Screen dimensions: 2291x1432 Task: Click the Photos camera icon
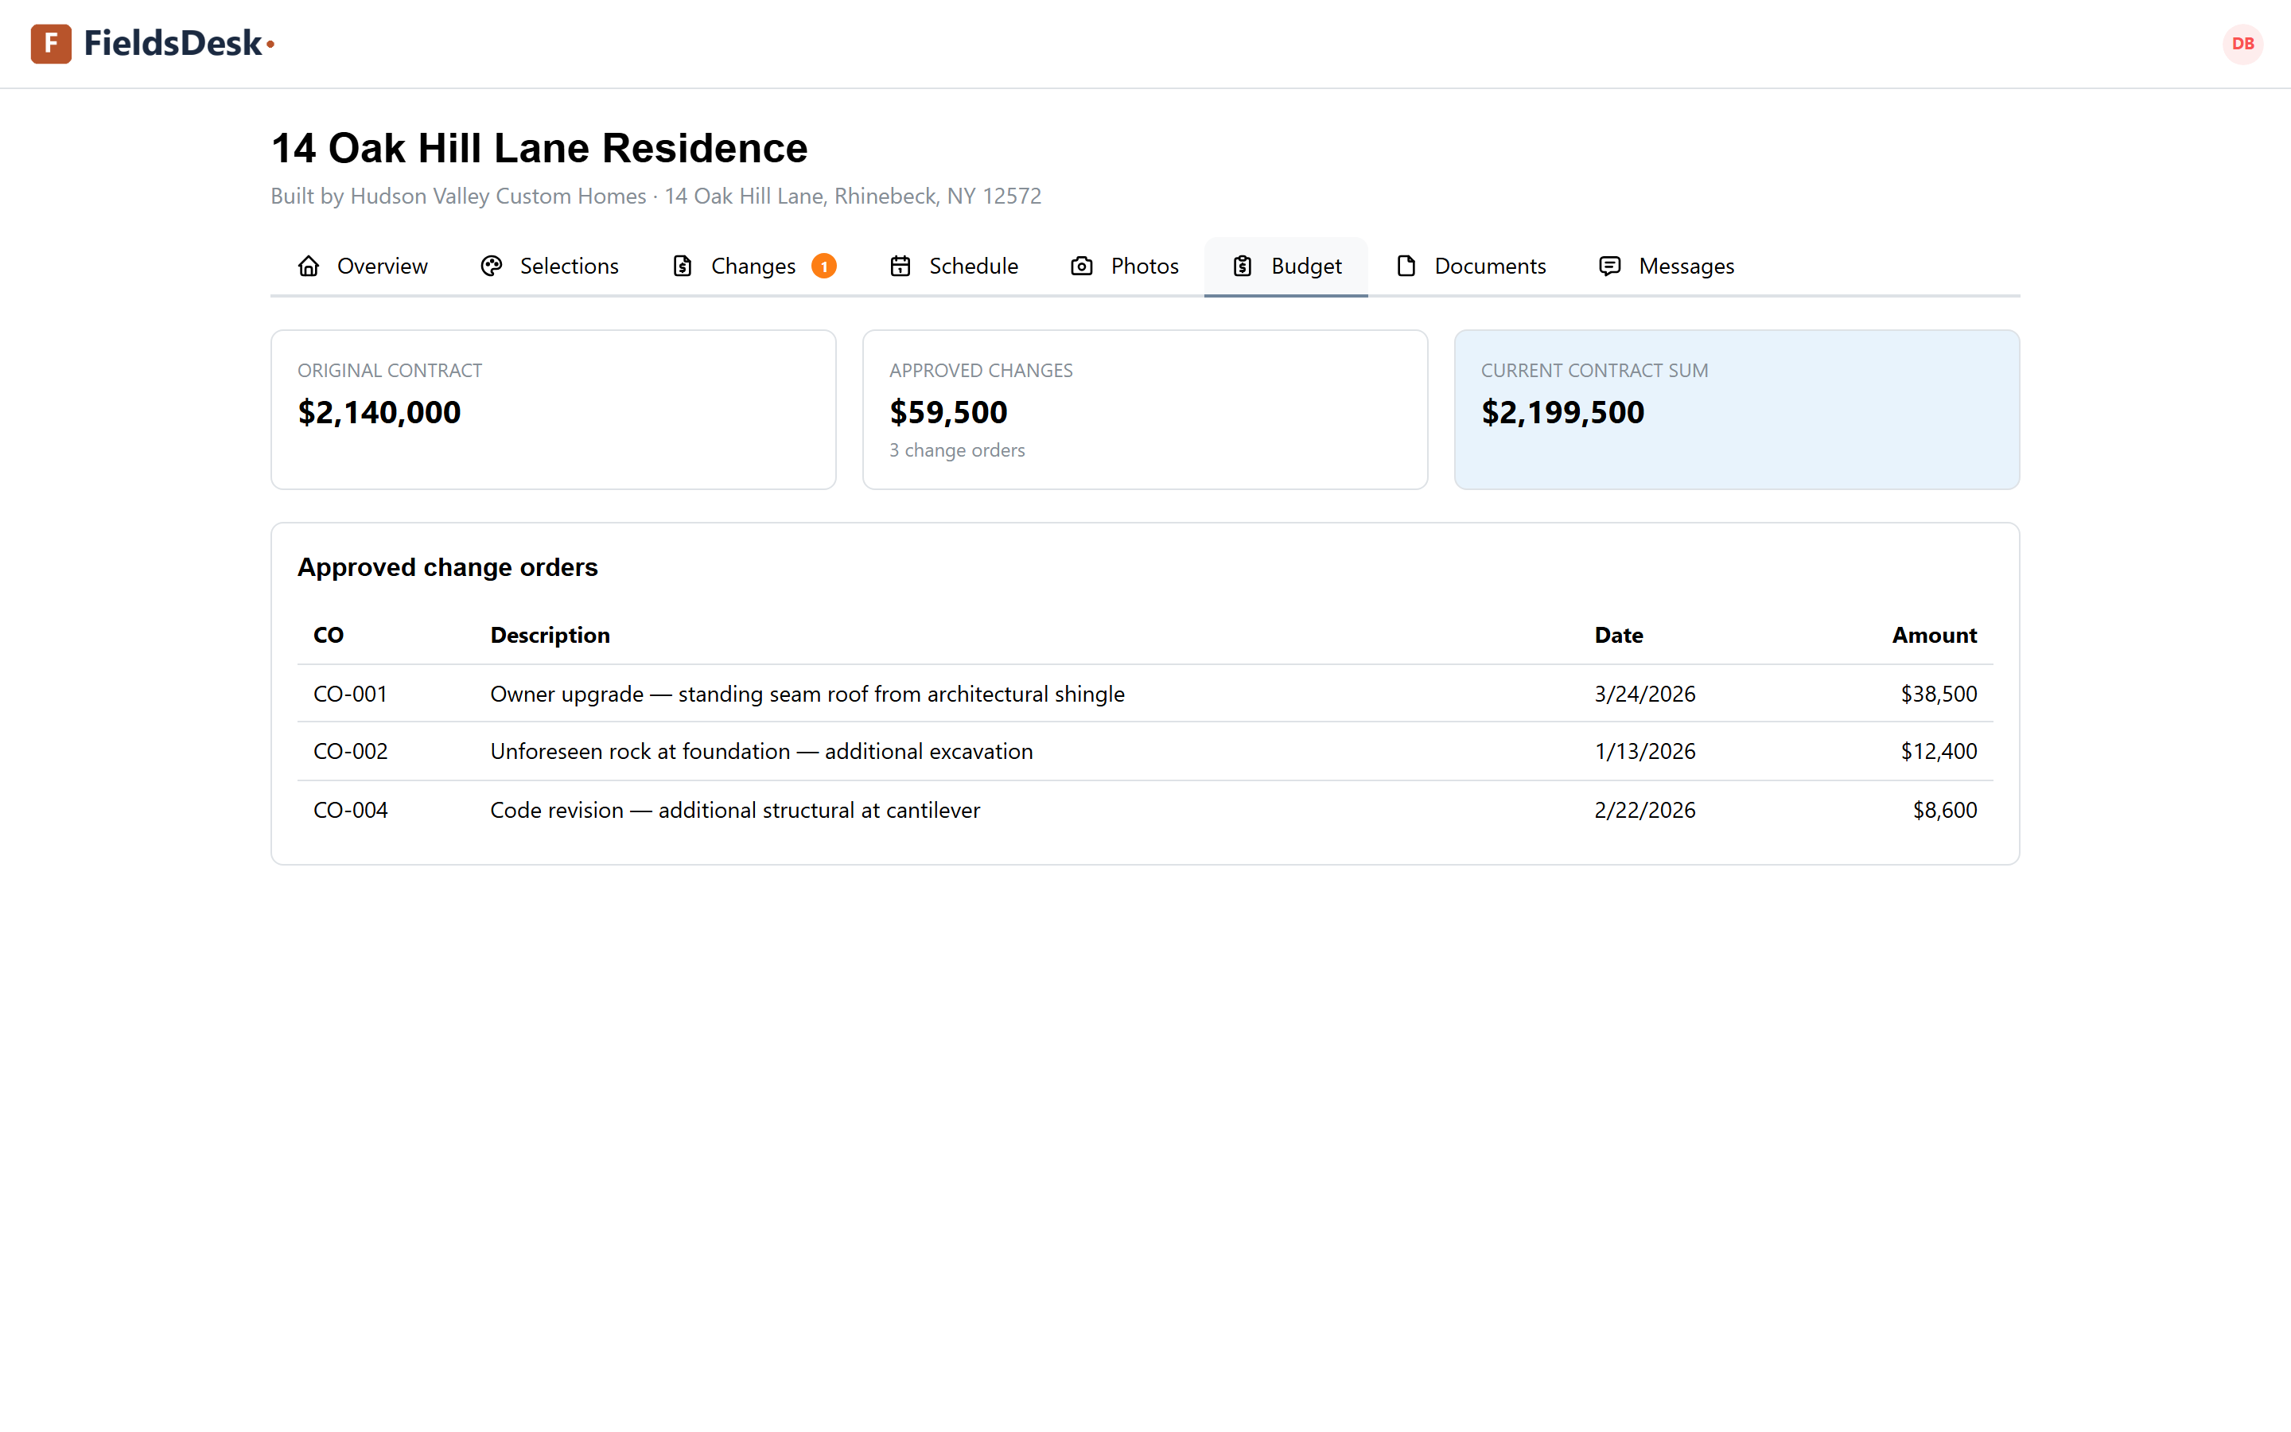pos(1082,267)
